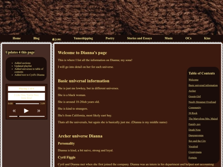
Task: Click the 'Updates 4 this page' heading
Action: (20, 52)
